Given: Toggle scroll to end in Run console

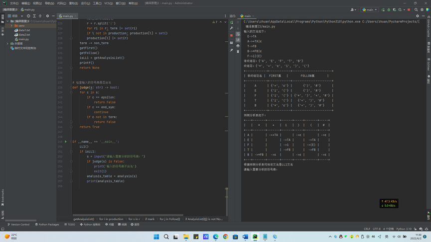Looking at the screenshot, I should [x=238, y=40].
